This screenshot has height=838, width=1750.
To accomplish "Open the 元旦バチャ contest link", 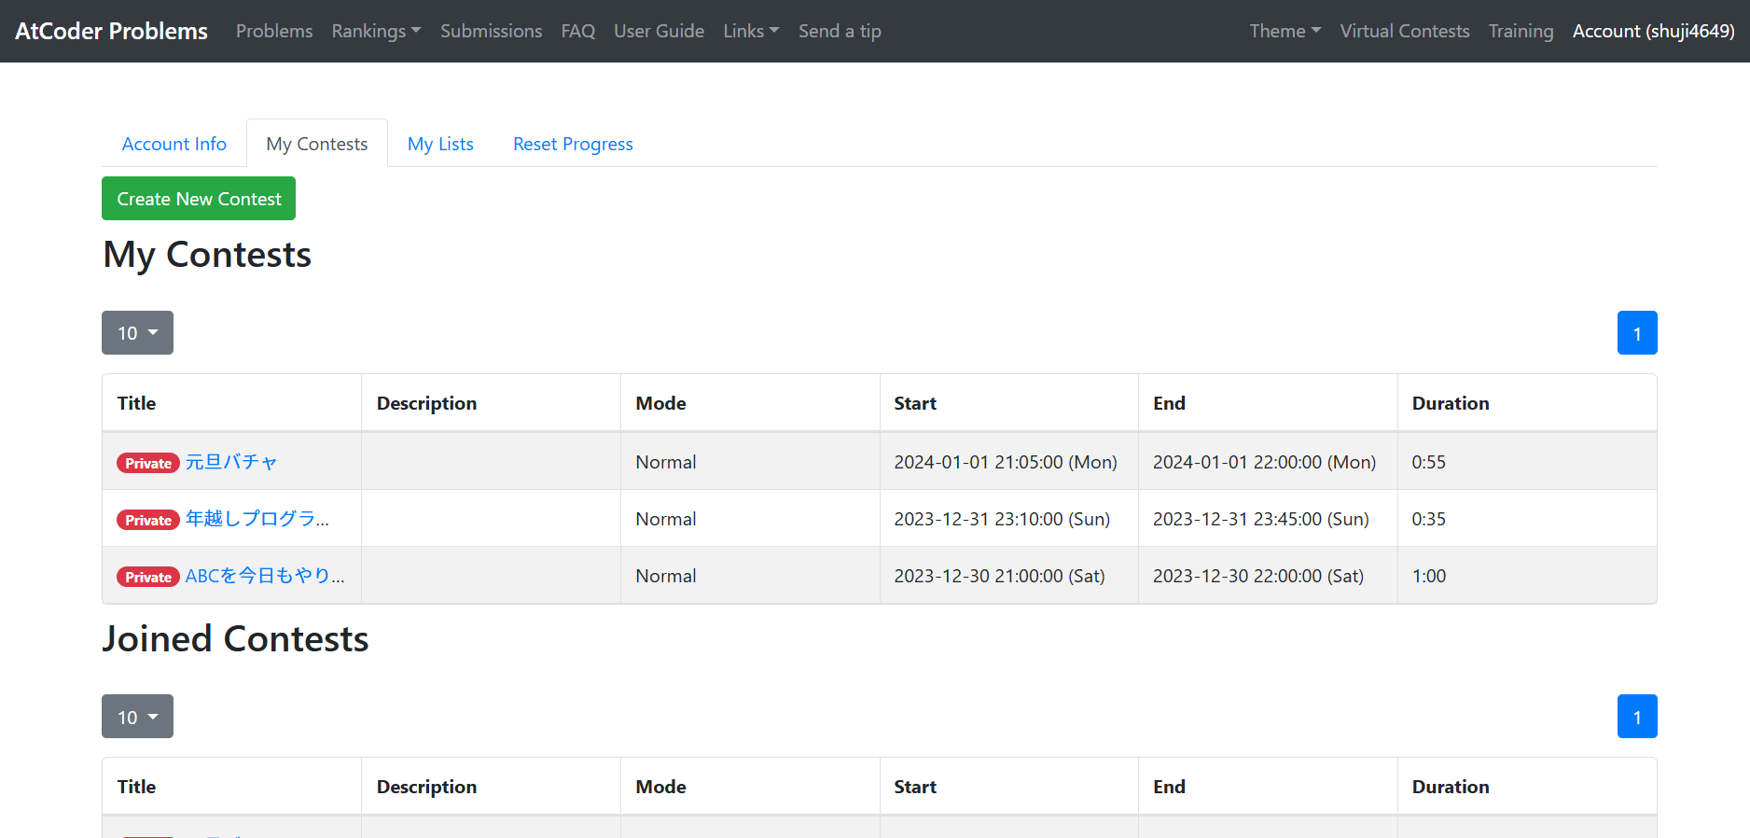I will (231, 462).
